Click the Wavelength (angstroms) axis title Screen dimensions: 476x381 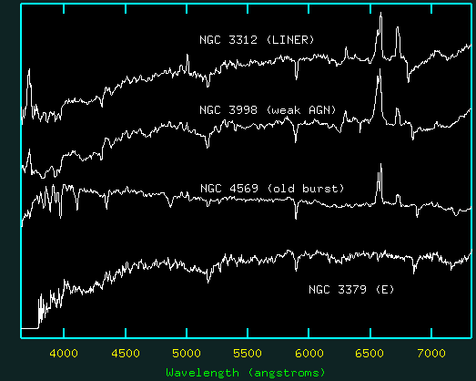[x=246, y=373]
